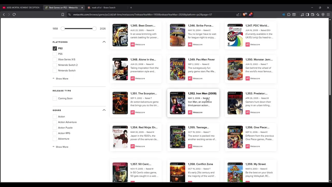Image resolution: width=332 pixels, height=187 pixels.
Task: Open the Brave VPN shield icon
Action: point(323,15)
